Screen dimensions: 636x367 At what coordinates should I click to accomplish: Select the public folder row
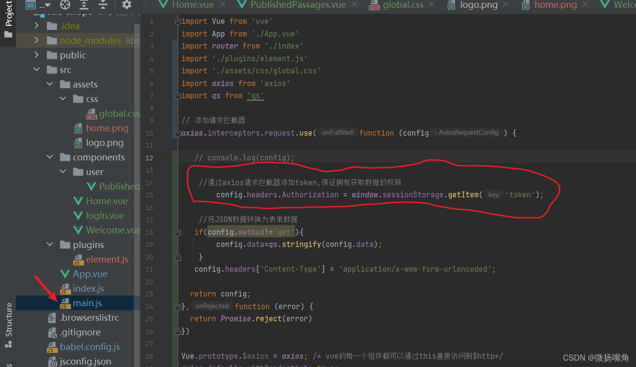pos(78,55)
